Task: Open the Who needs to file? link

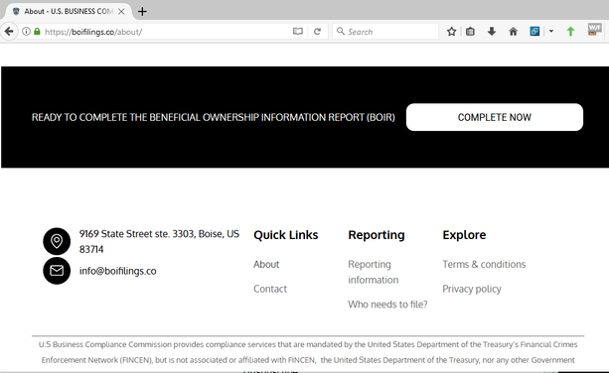Action: [387, 305]
